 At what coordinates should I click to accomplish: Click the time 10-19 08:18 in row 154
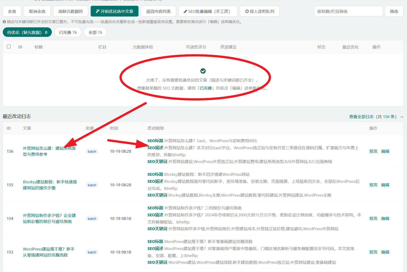(x=120, y=219)
